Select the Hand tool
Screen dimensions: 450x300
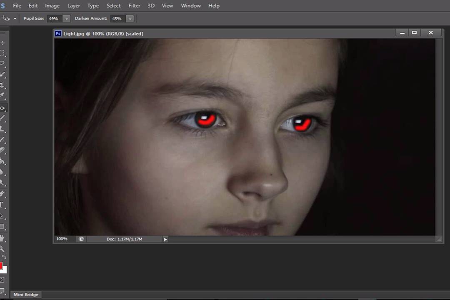[x=2, y=238]
